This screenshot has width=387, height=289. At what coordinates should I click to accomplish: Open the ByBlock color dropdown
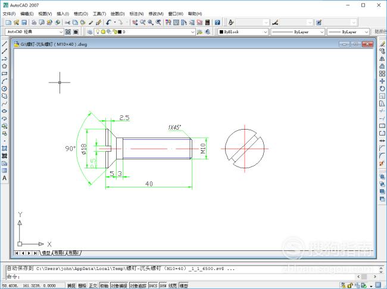[x=243, y=32]
